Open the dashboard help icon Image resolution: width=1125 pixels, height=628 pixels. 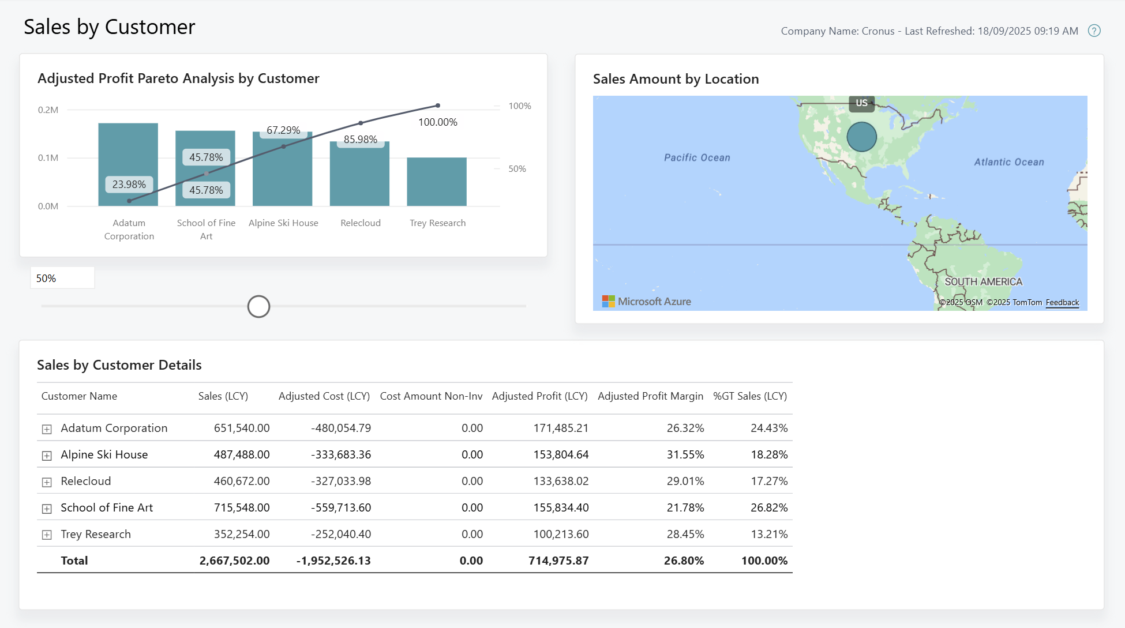pyautogui.click(x=1094, y=31)
